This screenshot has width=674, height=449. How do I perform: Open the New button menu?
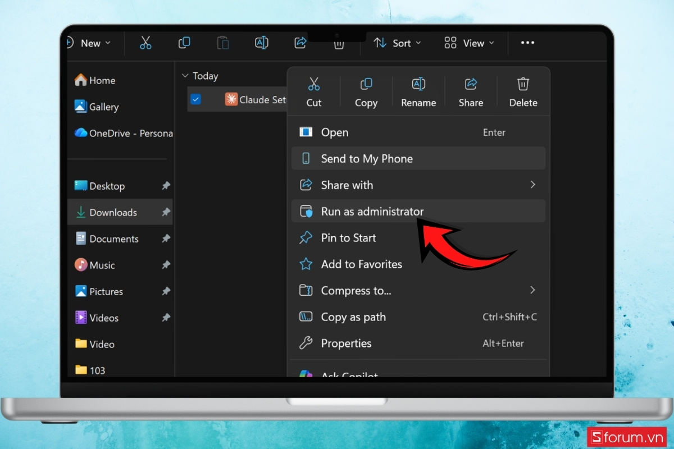90,43
